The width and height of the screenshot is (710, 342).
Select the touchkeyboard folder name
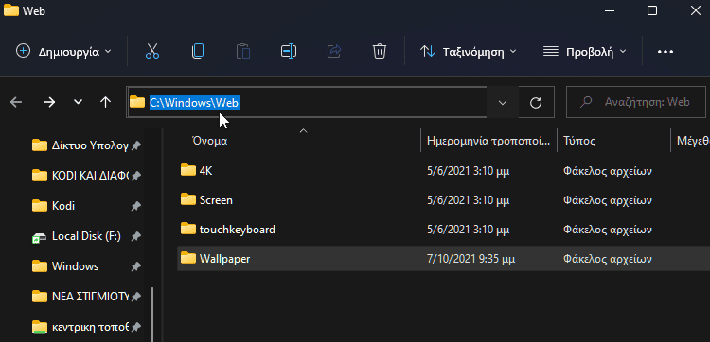click(x=238, y=230)
